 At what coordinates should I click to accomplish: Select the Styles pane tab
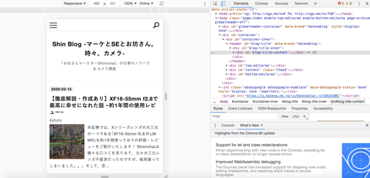218,109
